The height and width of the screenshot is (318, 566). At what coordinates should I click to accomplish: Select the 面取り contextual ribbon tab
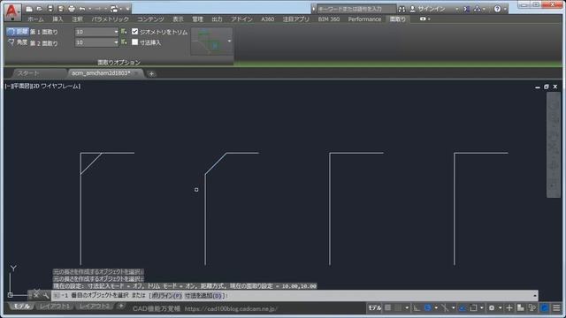click(x=397, y=19)
